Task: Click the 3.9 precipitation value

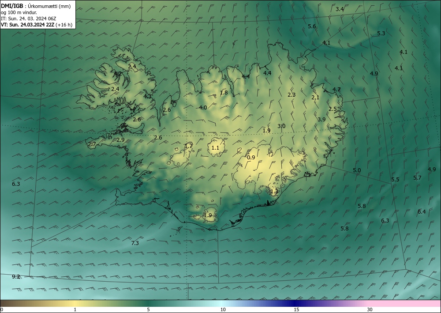Action: (321, 119)
